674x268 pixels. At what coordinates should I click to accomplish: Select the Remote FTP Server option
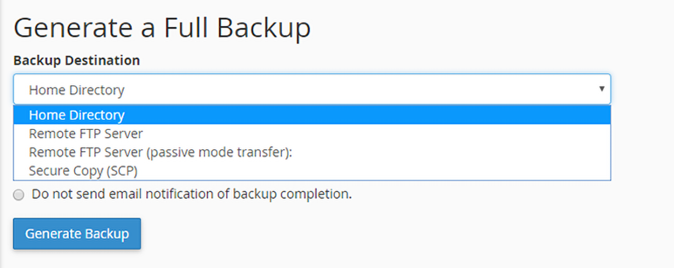(85, 134)
